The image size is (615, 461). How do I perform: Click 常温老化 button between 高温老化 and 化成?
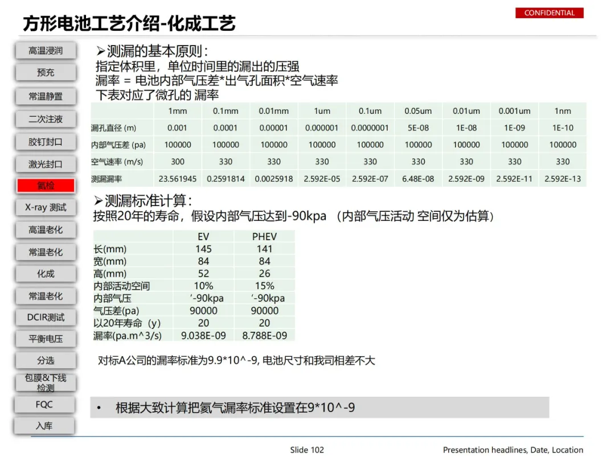click(x=46, y=252)
